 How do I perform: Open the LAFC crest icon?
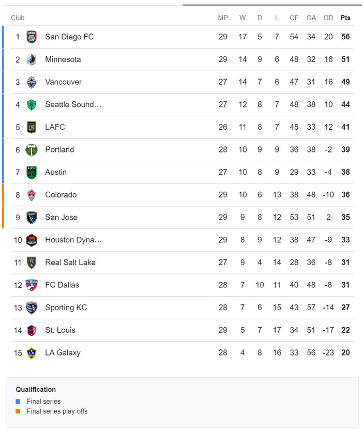[32, 127]
